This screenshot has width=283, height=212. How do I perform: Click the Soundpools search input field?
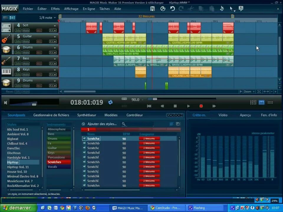coord(140,124)
